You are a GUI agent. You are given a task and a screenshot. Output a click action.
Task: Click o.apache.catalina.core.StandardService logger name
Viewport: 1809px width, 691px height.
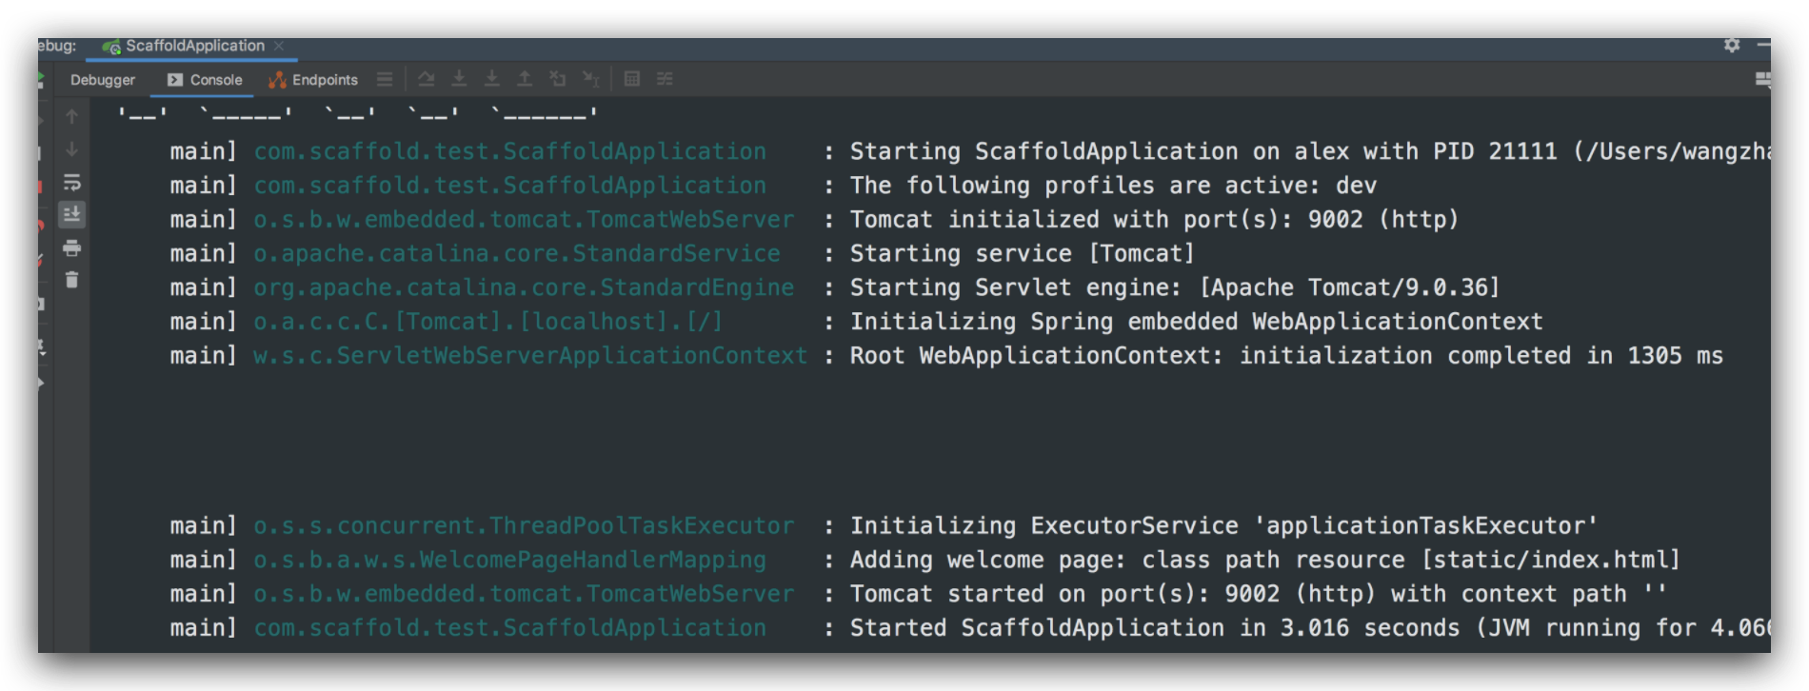[x=517, y=254]
